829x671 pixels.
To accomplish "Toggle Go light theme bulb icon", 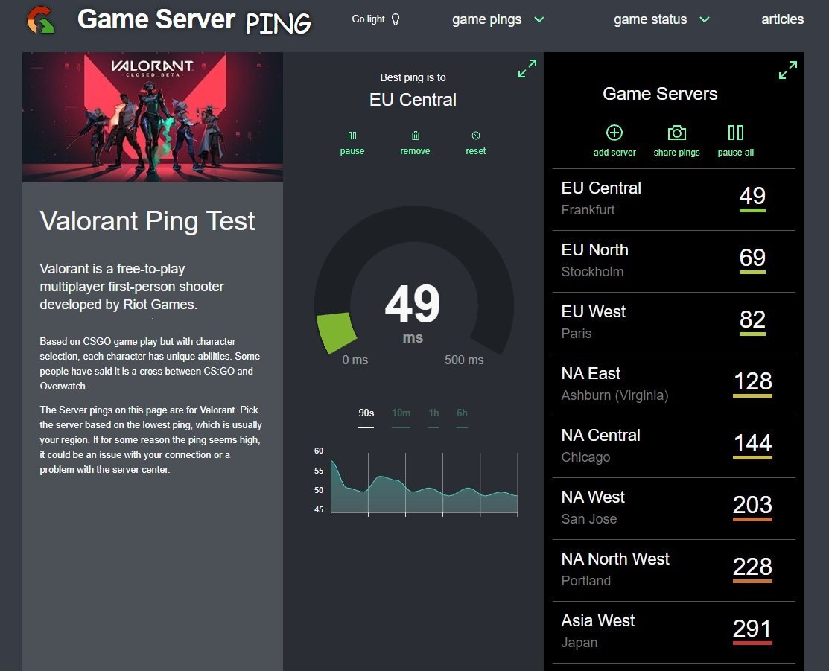I will tap(395, 19).
